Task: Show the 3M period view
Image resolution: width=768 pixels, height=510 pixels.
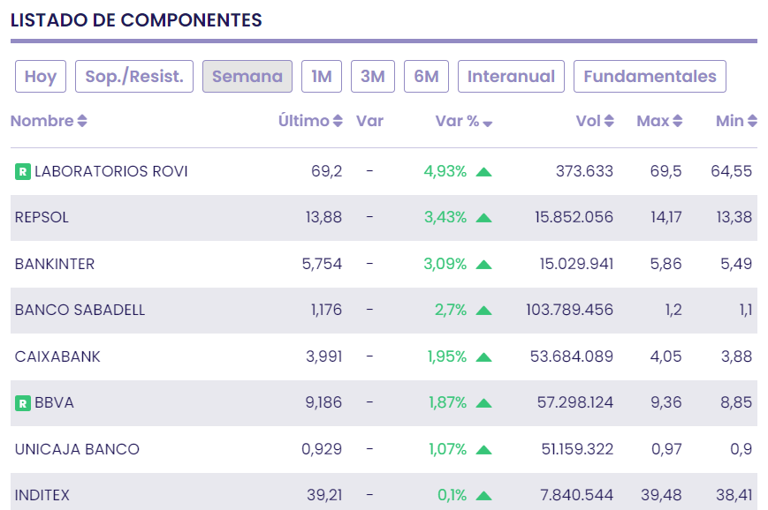Action: pyautogui.click(x=373, y=77)
